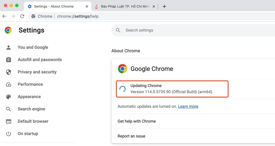Click the Chrome site info icon in address bar

pos(33,16)
